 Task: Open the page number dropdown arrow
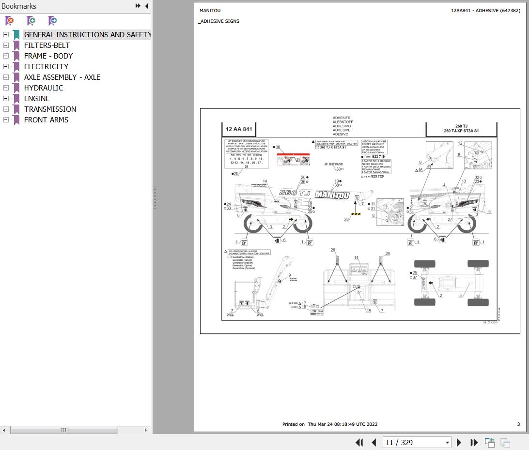(447, 442)
